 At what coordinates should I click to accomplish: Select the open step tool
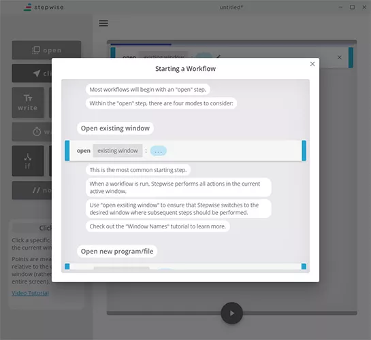46,50
